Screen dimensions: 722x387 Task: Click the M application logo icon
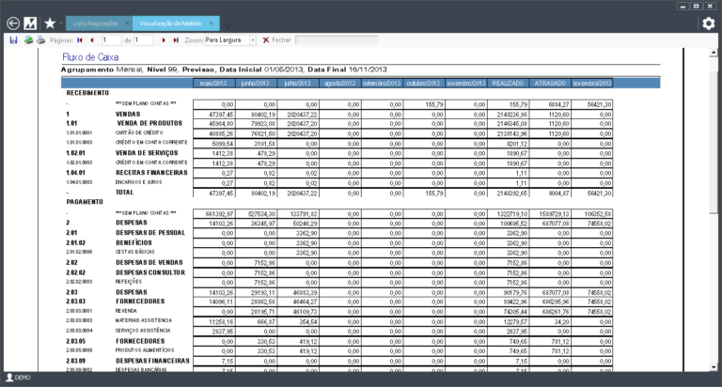click(x=31, y=23)
